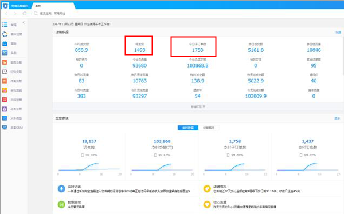
Task: Click the value 93297
Action: (x=140, y=96)
